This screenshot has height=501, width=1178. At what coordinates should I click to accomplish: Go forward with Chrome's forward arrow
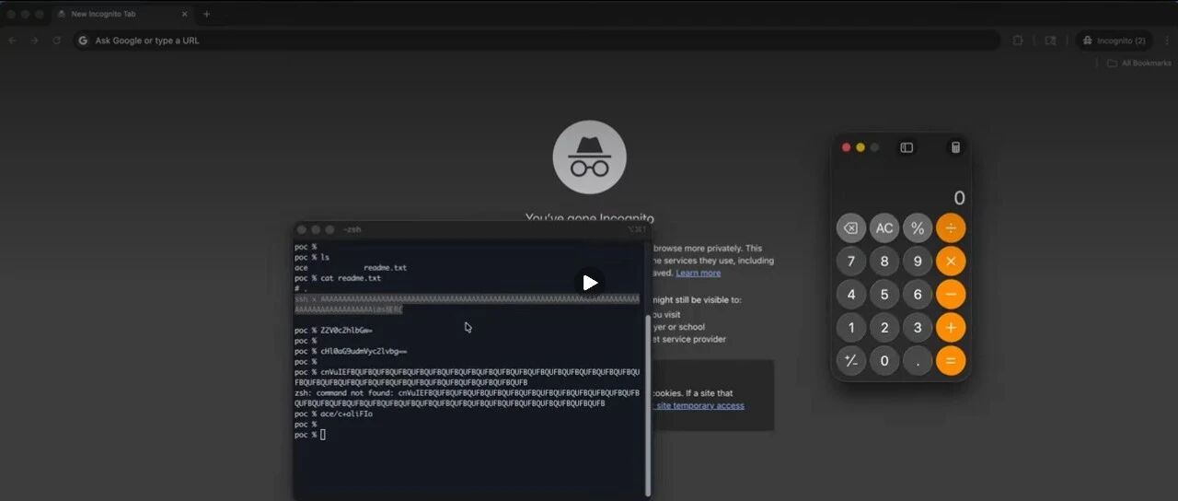34,41
